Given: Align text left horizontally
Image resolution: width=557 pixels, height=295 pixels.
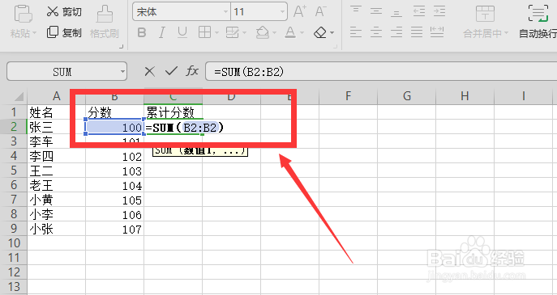Looking at the screenshot, I should tap(356, 32).
